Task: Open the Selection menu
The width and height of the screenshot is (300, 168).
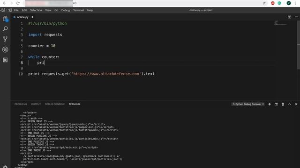Action: tap(36, 10)
